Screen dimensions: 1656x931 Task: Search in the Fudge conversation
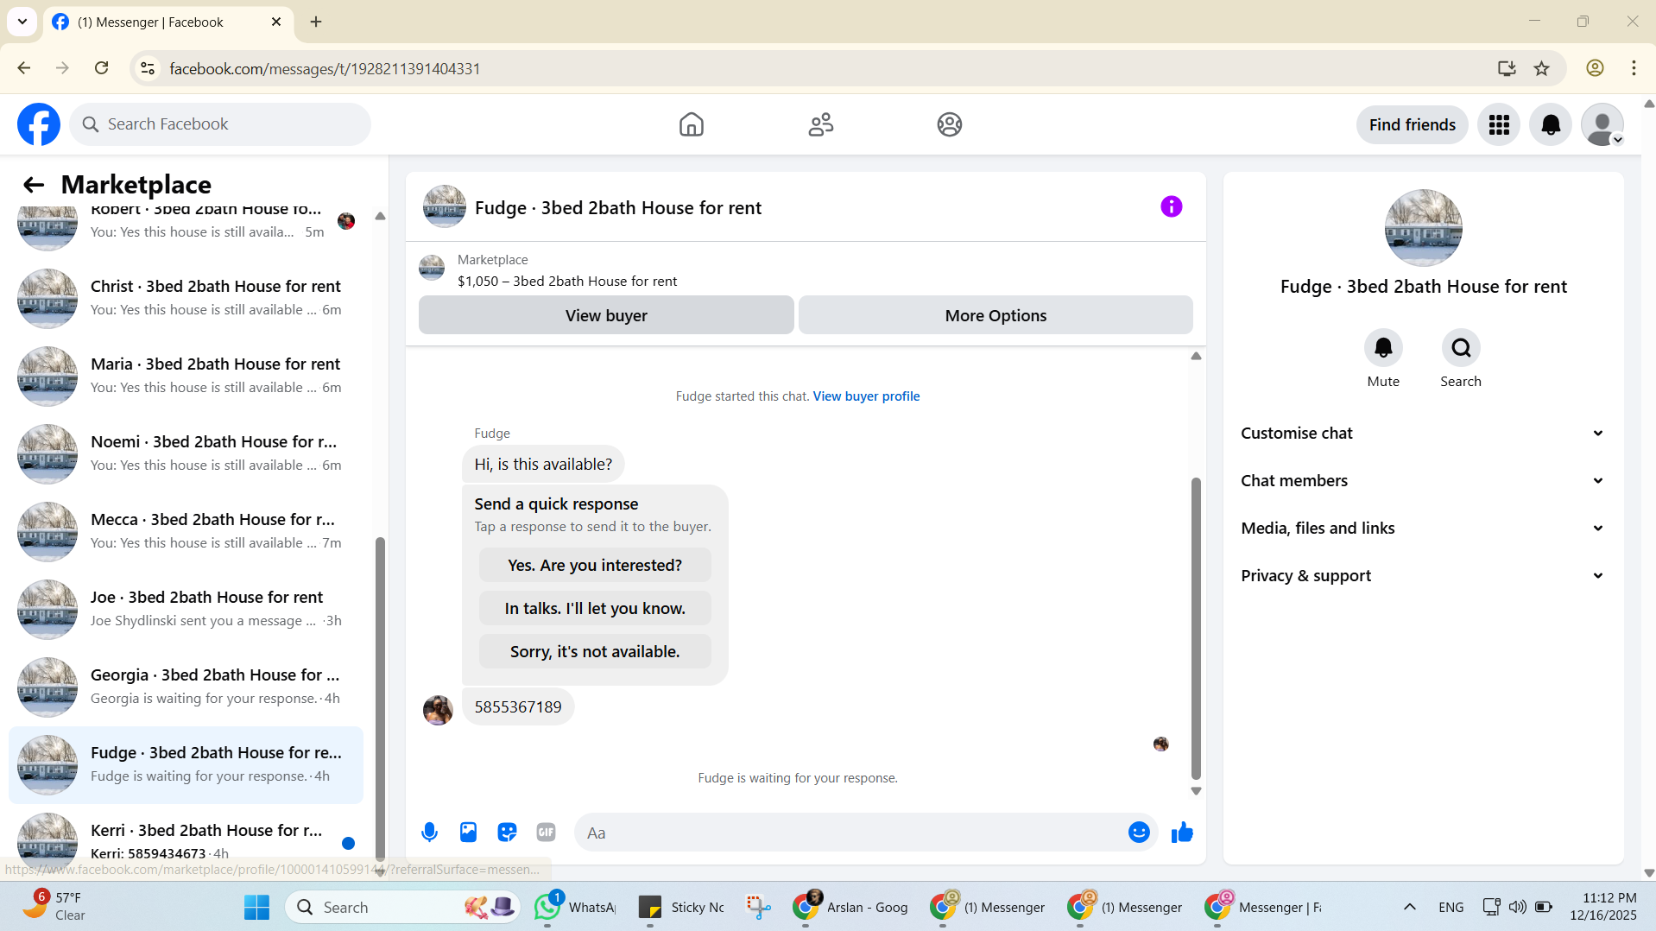pyautogui.click(x=1461, y=348)
